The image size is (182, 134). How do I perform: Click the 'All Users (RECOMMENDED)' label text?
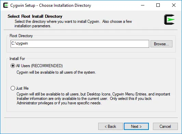pos(39,66)
